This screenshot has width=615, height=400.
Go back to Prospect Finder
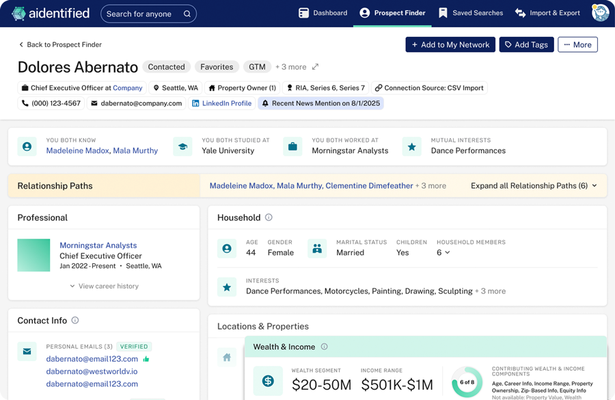click(x=60, y=44)
